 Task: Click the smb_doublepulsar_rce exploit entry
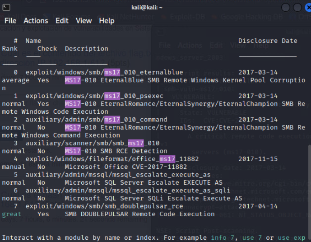pos(104,206)
